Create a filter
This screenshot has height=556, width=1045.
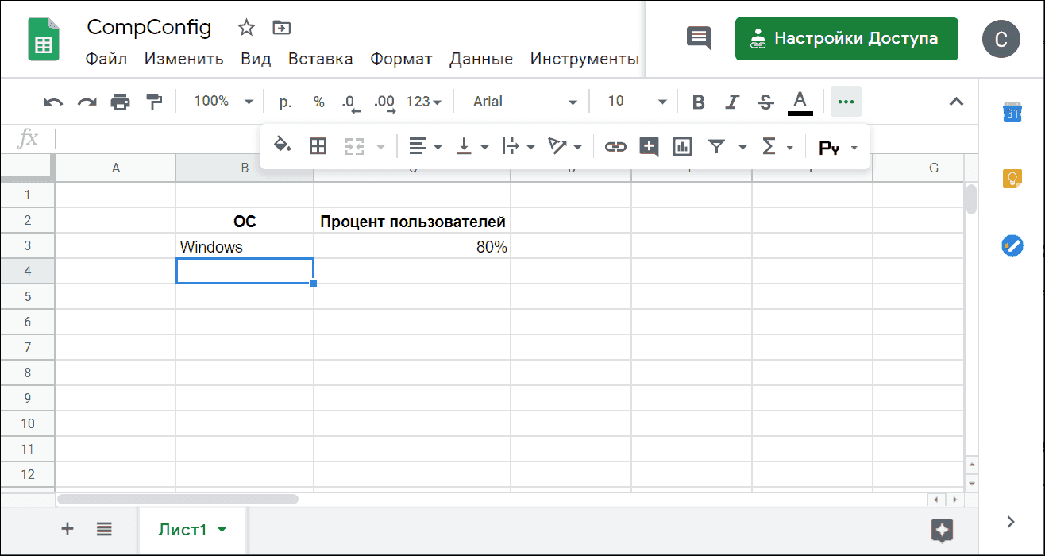click(x=716, y=146)
